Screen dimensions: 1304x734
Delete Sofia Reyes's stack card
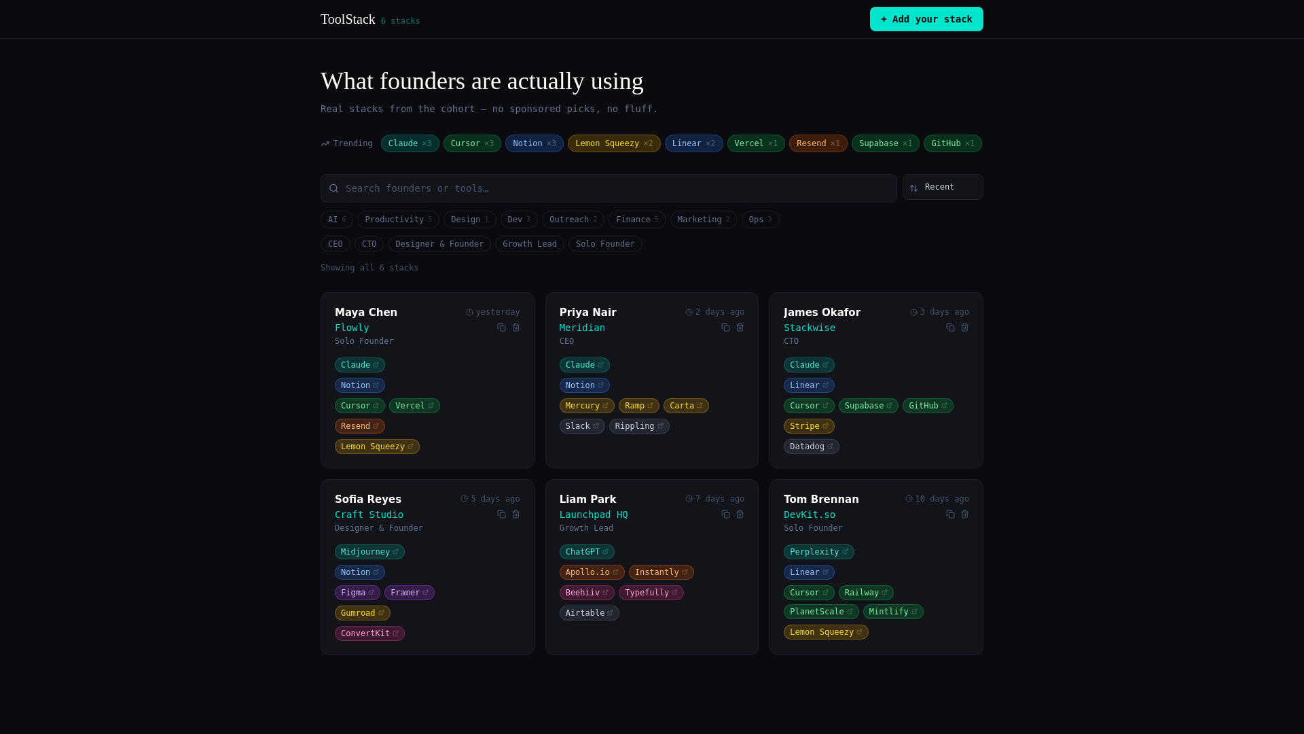(x=515, y=514)
